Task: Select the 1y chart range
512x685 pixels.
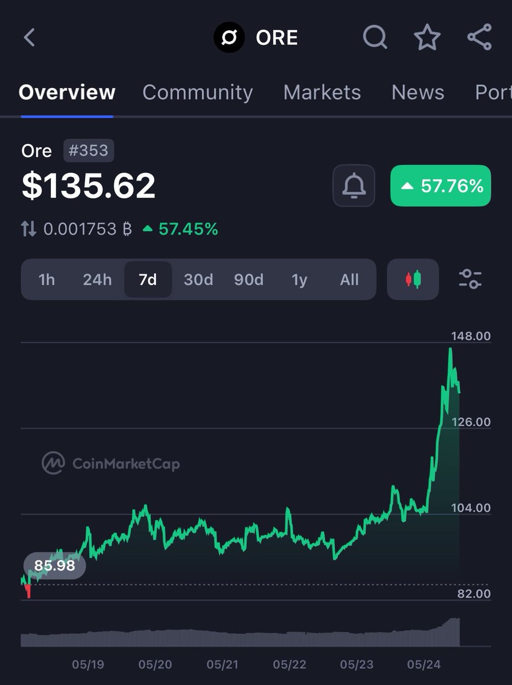Action: pyautogui.click(x=299, y=280)
